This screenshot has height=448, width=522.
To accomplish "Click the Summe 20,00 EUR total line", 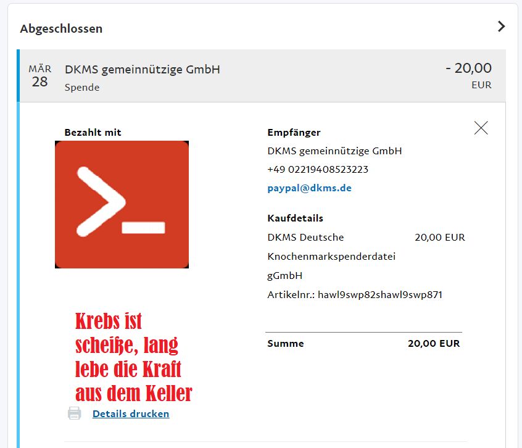I will coord(363,344).
